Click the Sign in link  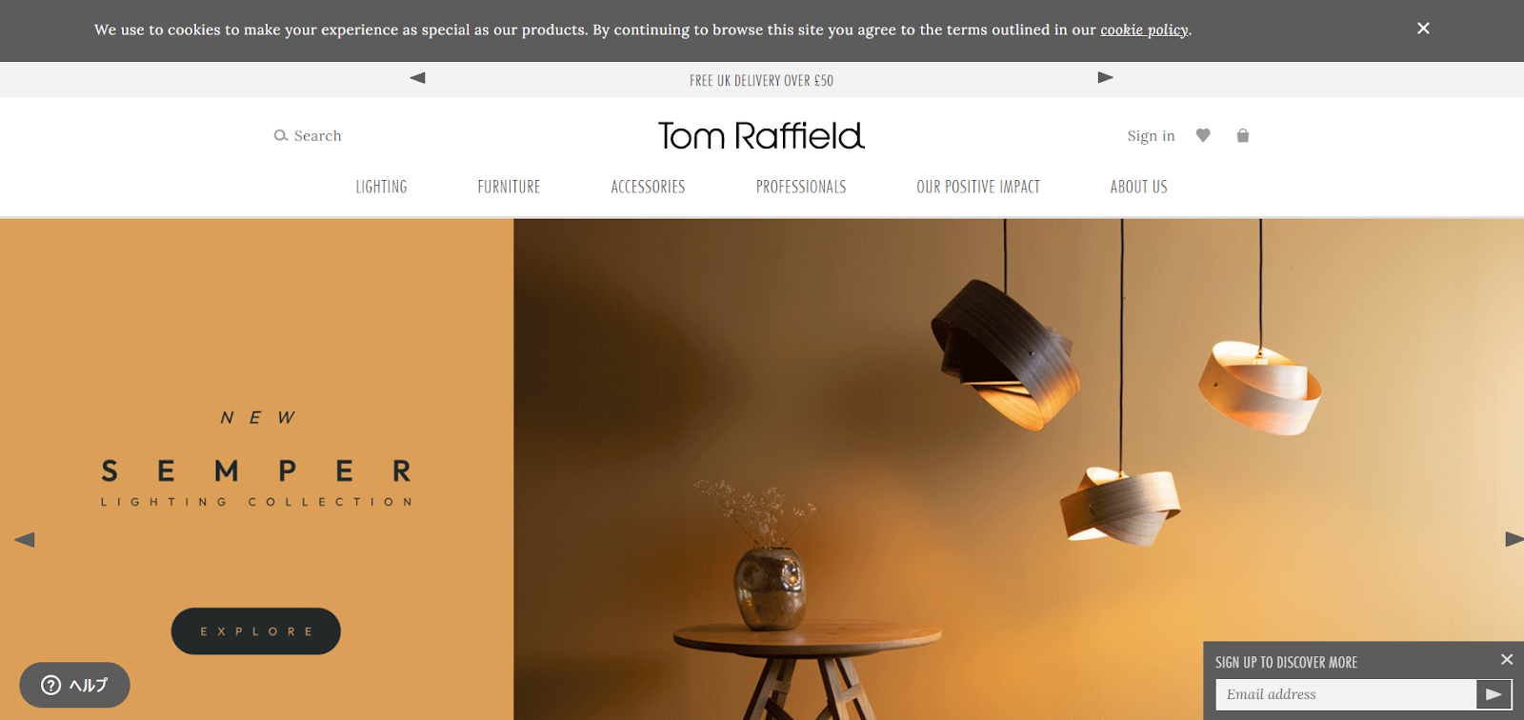(x=1151, y=135)
